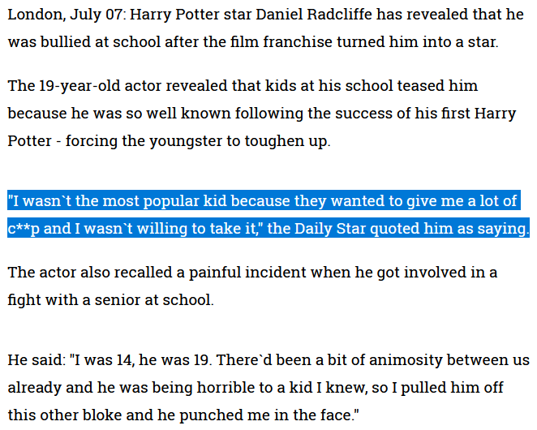
Task: Click highlighted text 'most popular kid'
Action: coord(165,201)
